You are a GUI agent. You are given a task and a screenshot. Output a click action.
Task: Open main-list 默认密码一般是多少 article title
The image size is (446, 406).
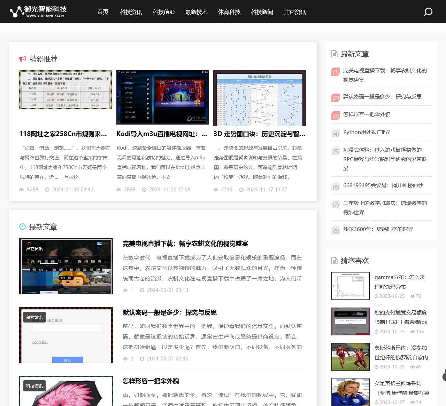tap(170, 312)
